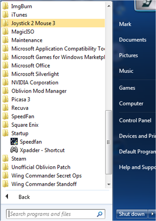Open the Games explorer
156x221 pixels.
point(127,88)
